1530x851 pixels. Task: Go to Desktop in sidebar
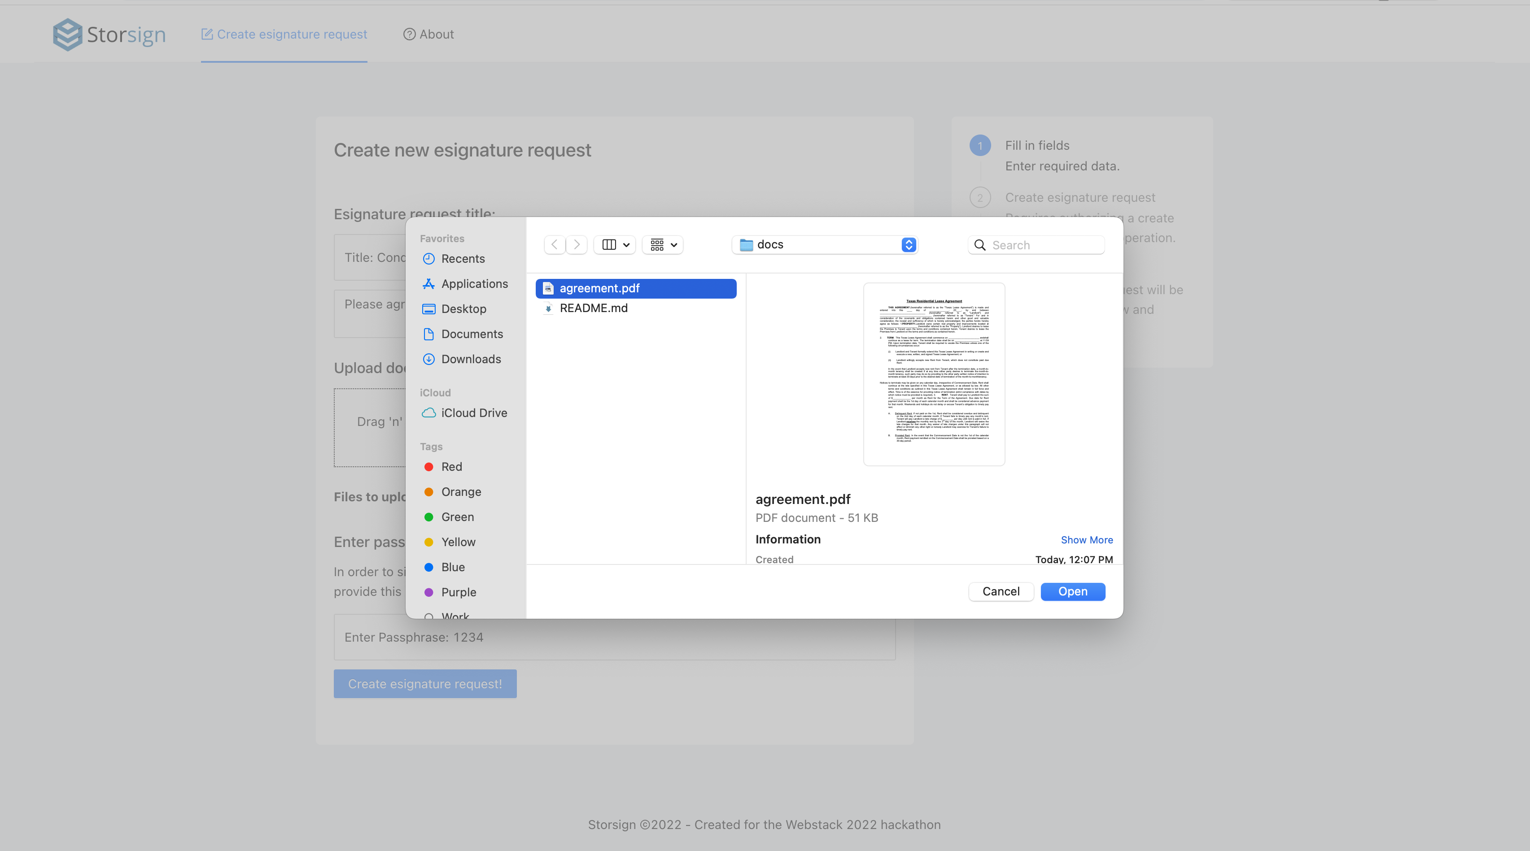(463, 308)
